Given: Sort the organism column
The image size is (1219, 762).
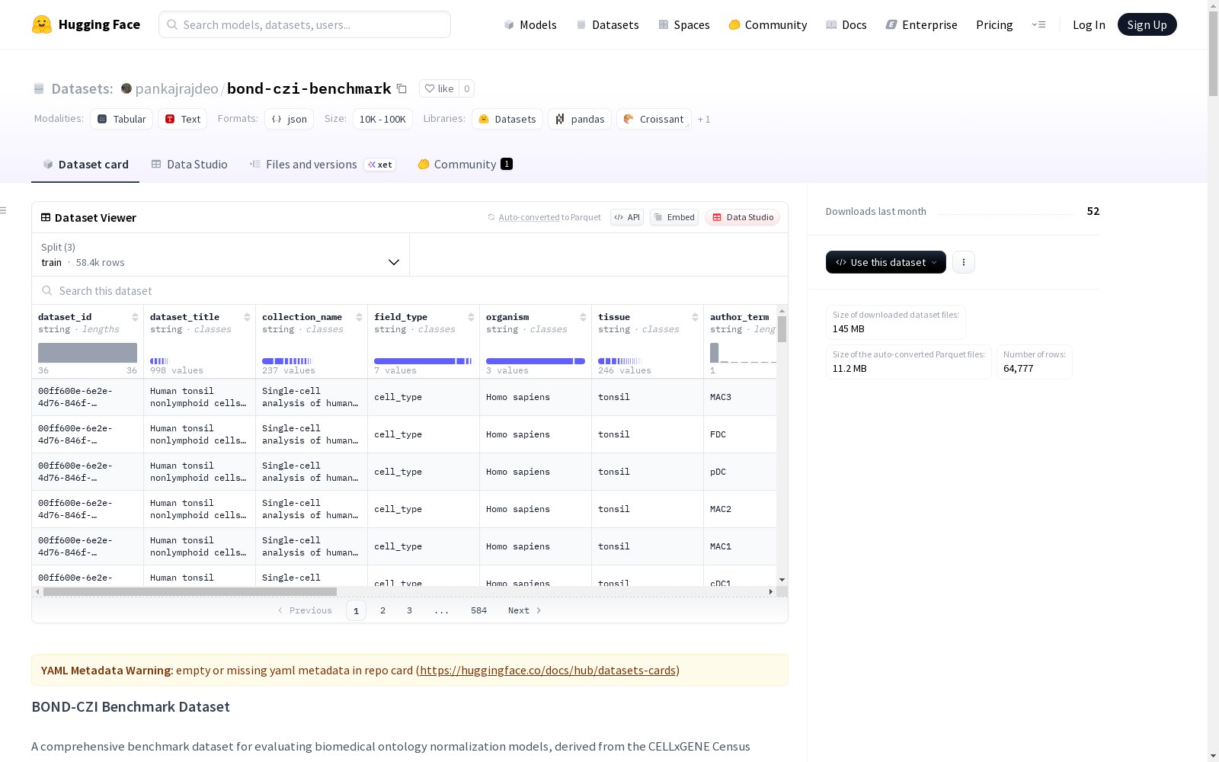Looking at the screenshot, I should point(583,317).
